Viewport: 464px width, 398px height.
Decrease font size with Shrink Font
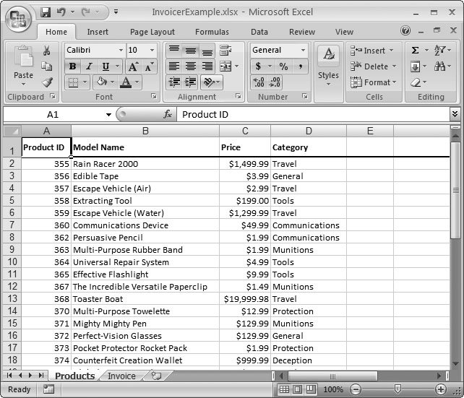point(149,66)
